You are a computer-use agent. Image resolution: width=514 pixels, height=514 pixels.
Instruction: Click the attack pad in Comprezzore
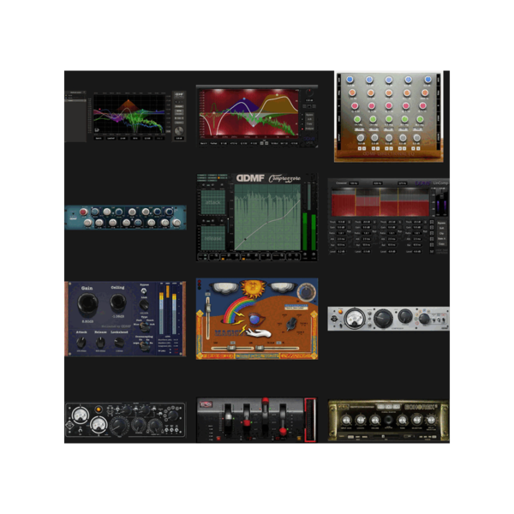[212, 202]
